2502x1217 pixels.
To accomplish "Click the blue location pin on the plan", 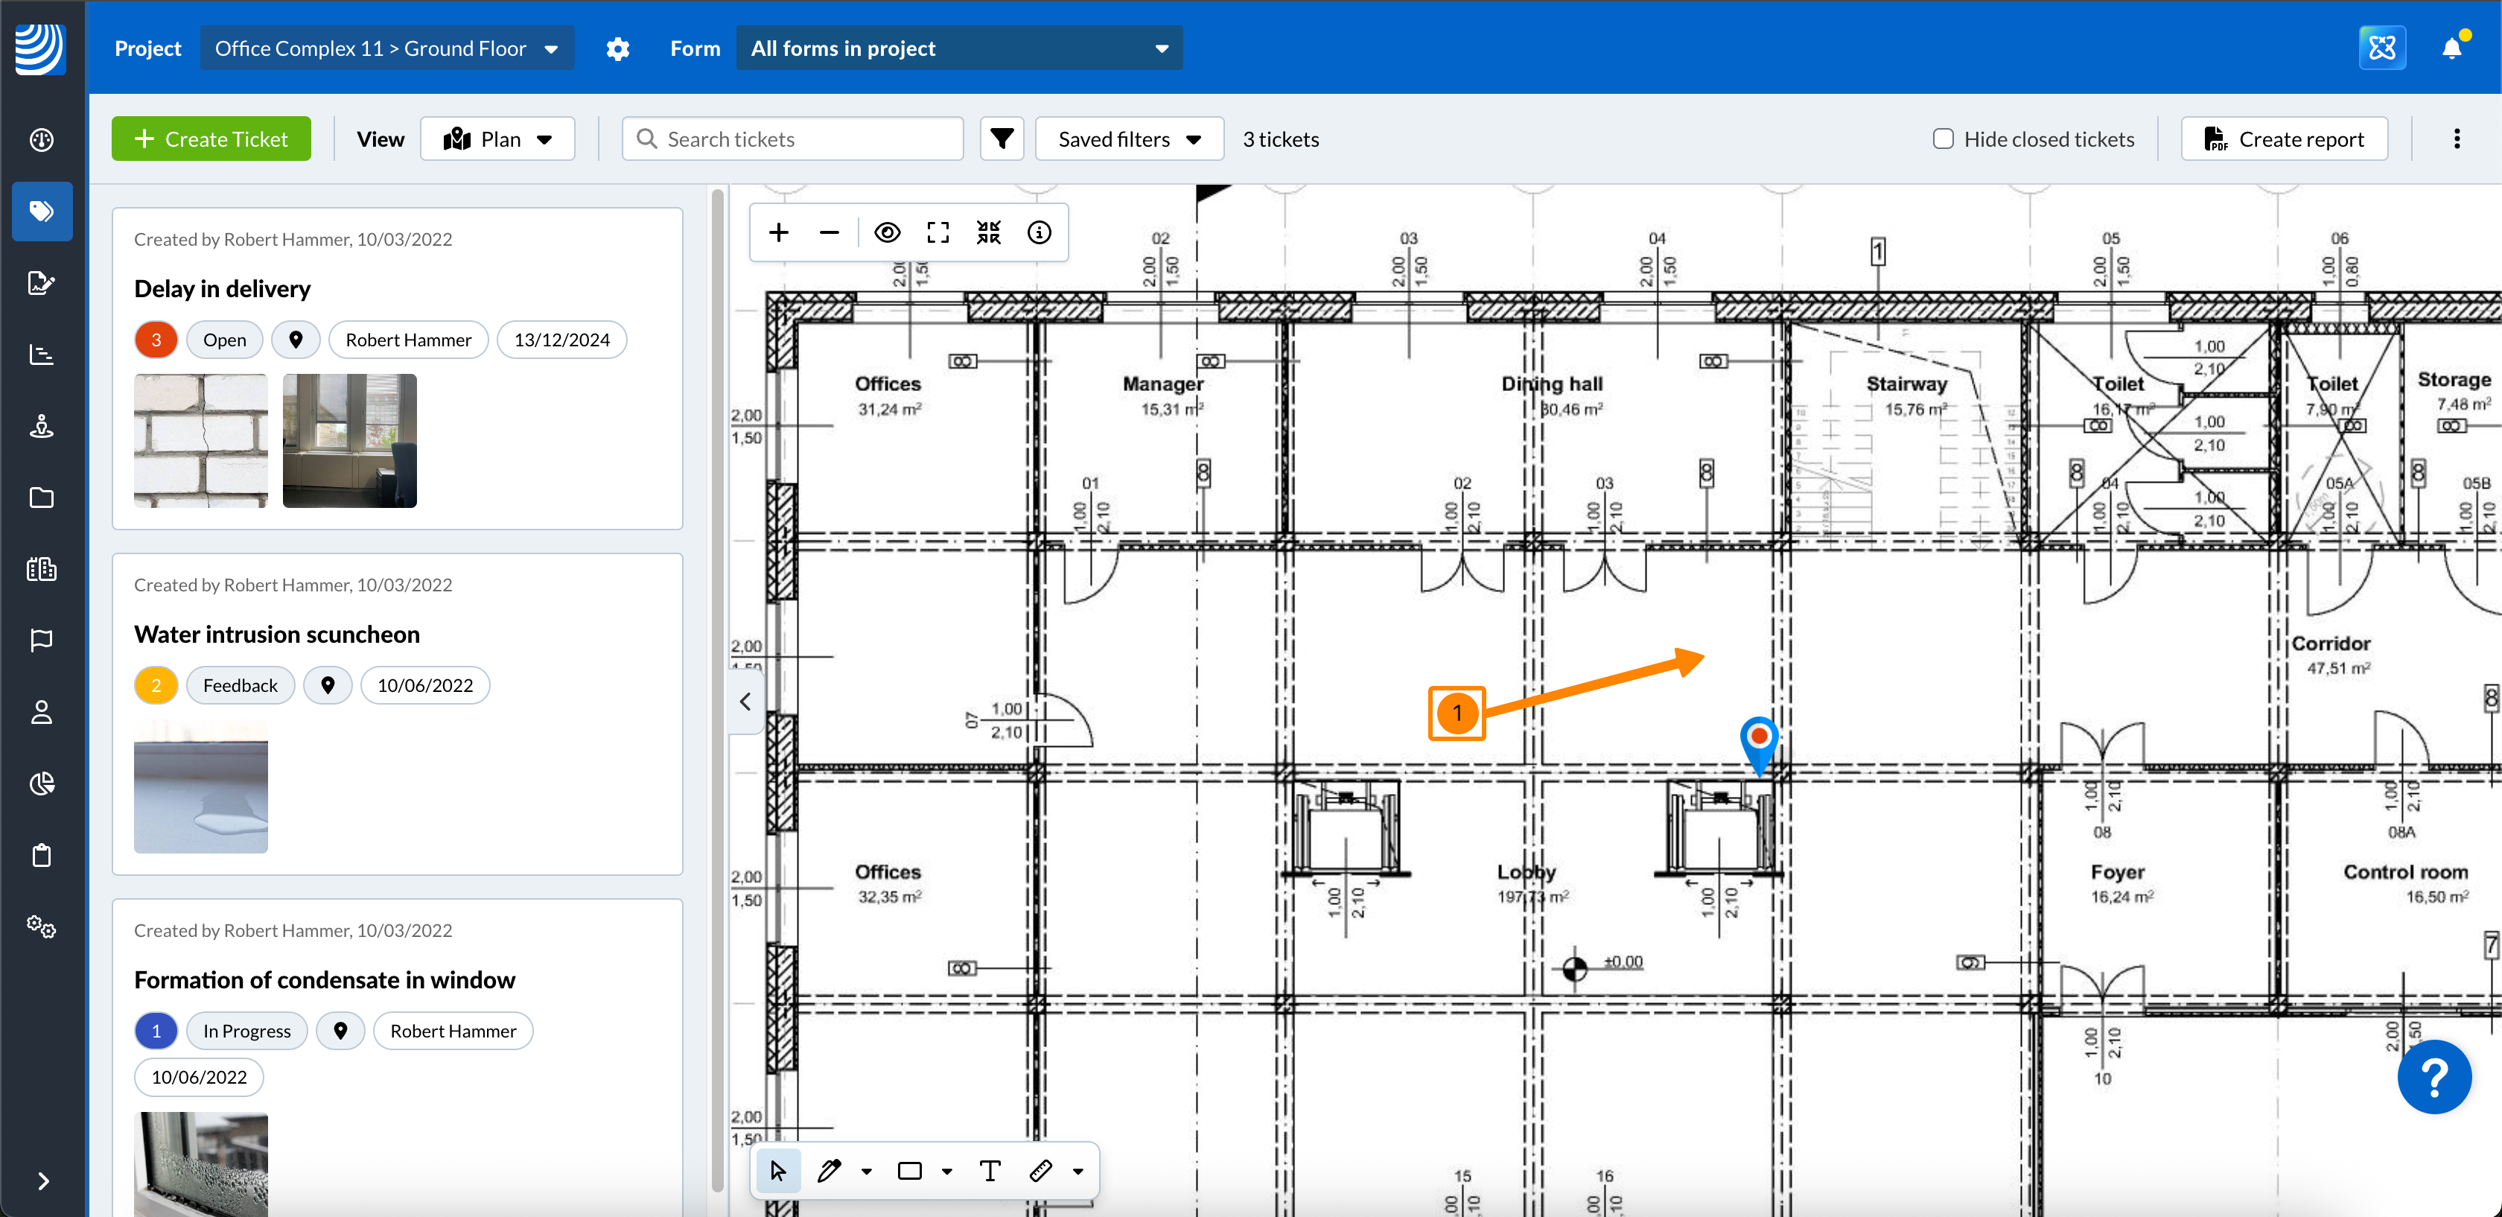I will click(1758, 738).
